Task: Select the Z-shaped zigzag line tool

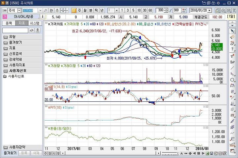Action: coord(232,91)
